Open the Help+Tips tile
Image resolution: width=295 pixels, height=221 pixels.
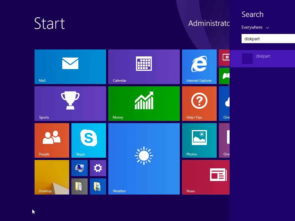[x=199, y=104]
